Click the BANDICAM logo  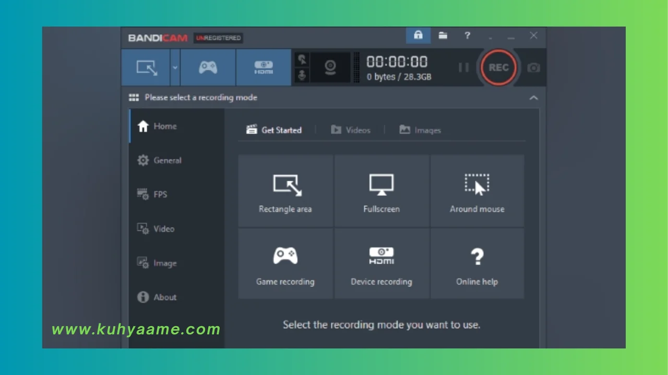(158, 38)
